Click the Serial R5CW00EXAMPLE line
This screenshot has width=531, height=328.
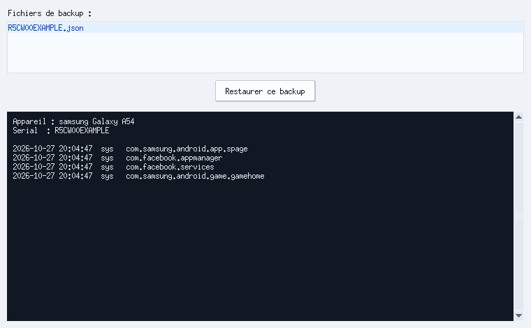tap(61, 131)
